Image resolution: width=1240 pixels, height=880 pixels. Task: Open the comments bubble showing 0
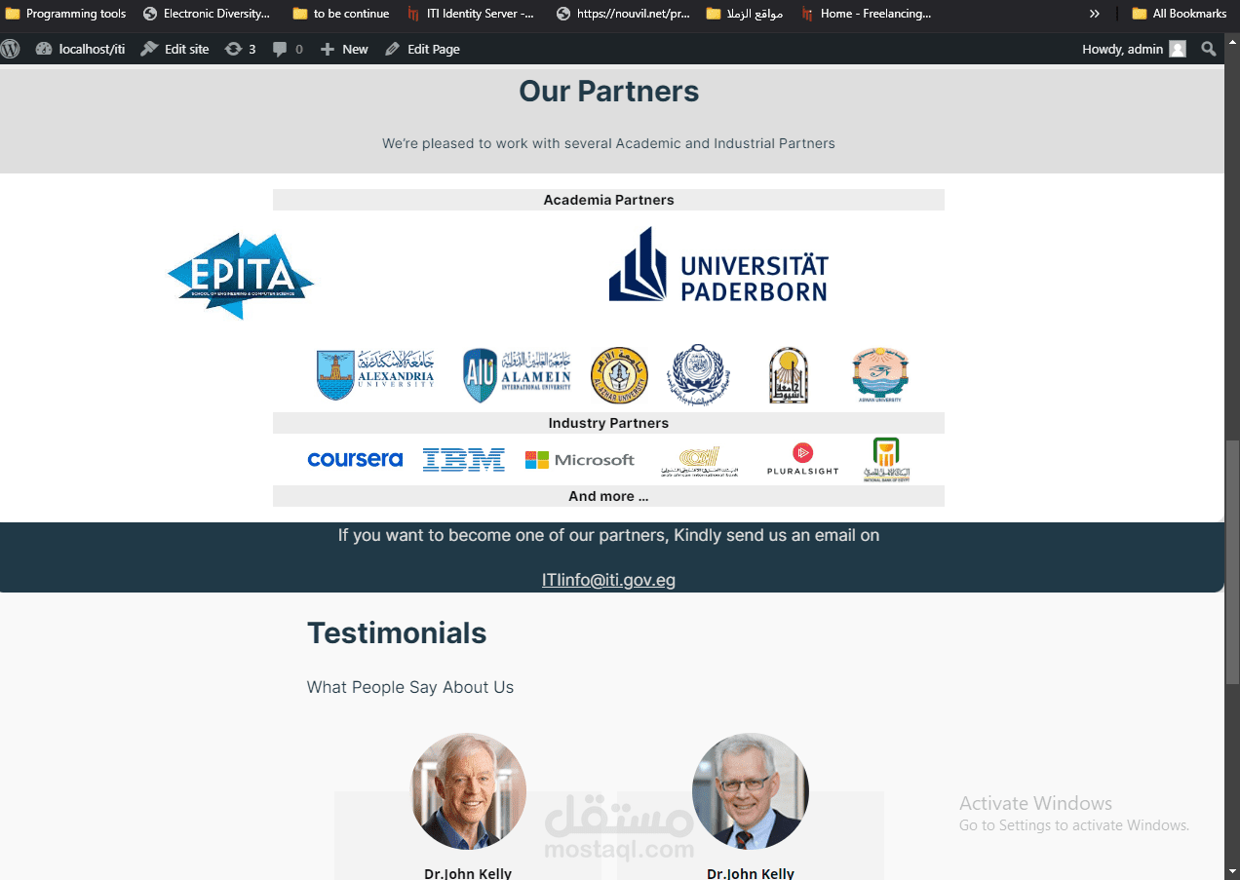click(x=288, y=49)
